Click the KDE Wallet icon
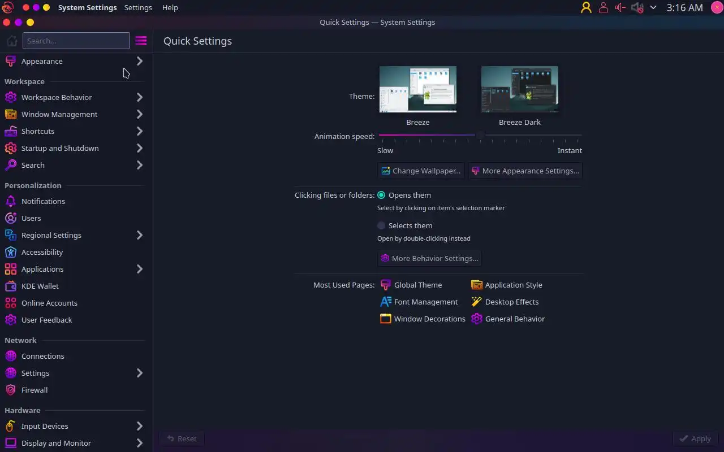724x452 pixels. pyautogui.click(x=10, y=286)
